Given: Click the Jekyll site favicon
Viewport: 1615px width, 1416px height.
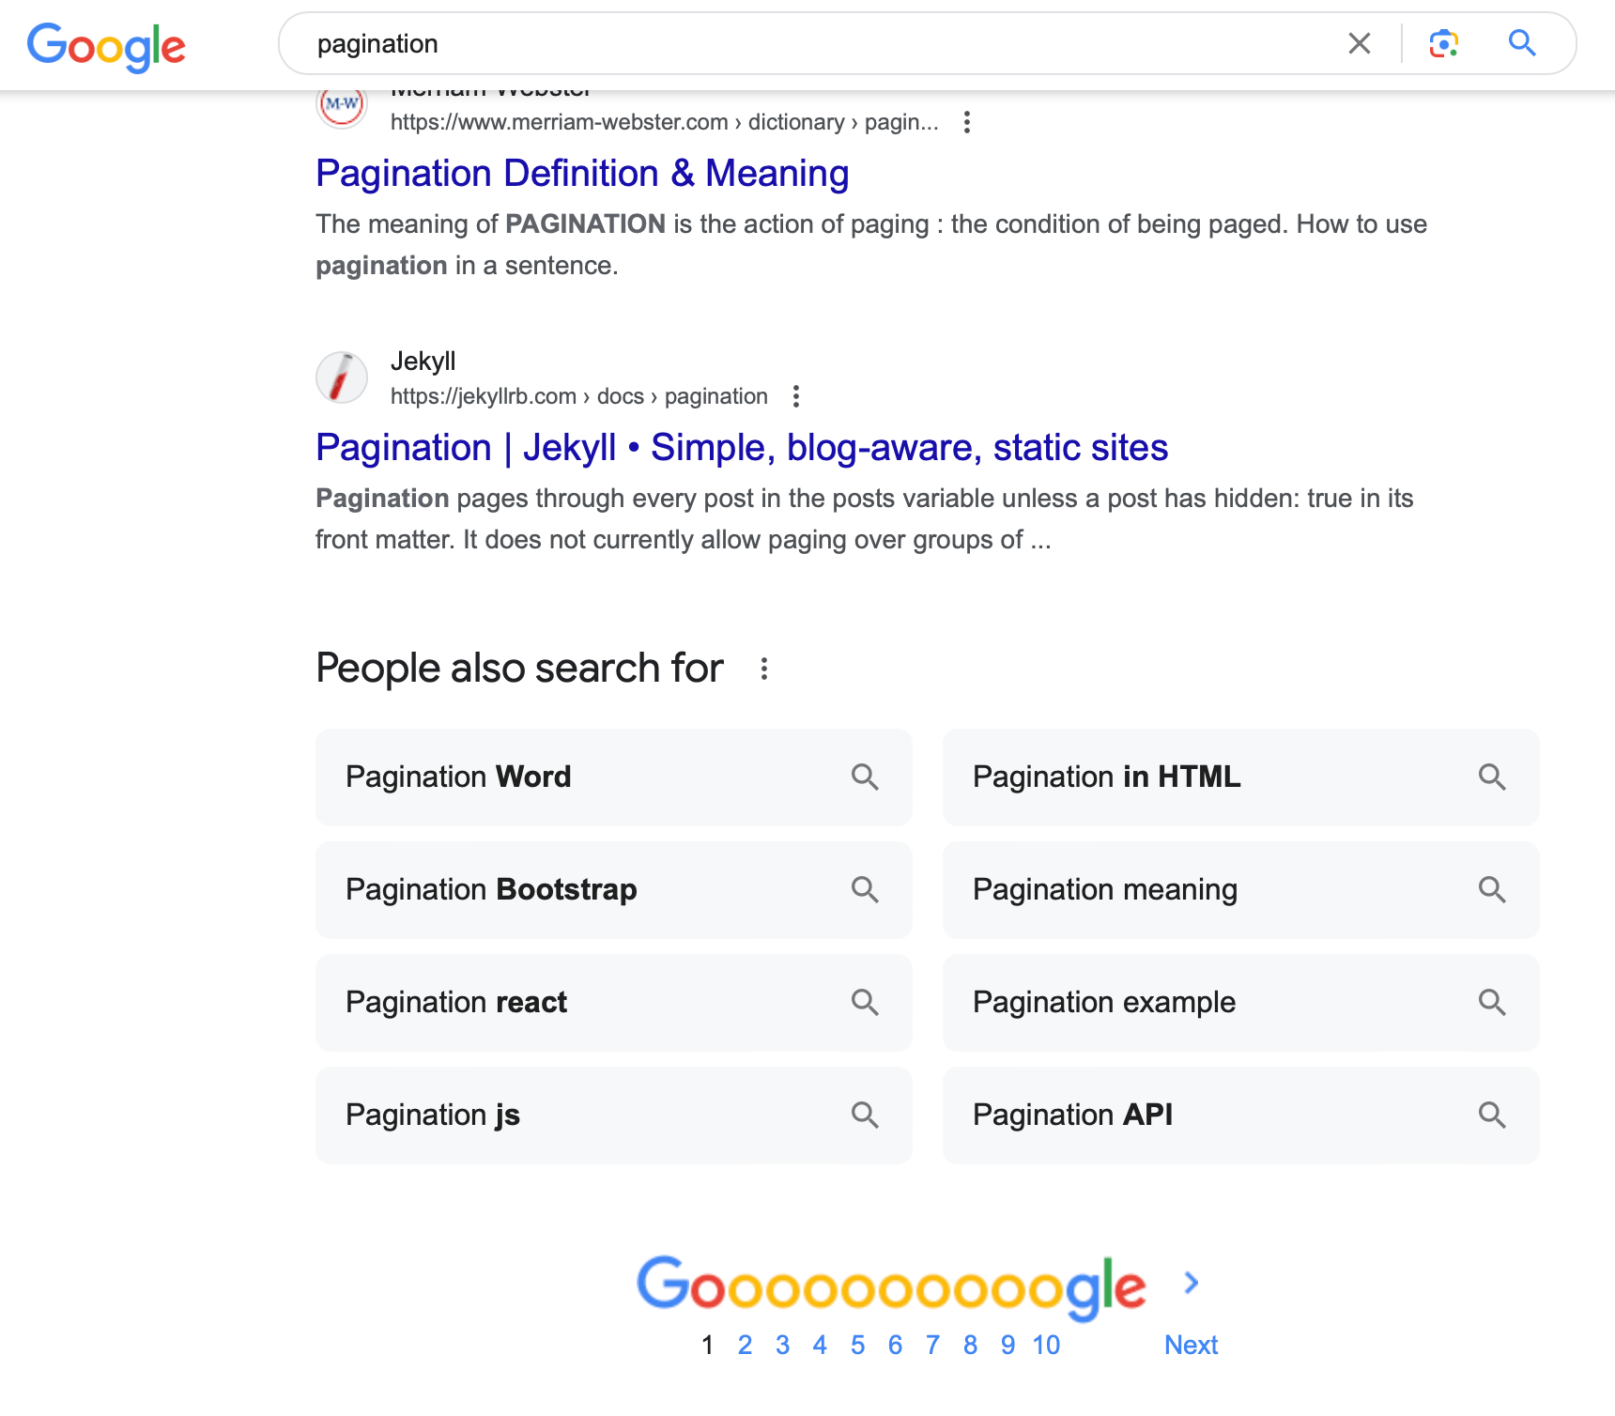Looking at the screenshot, I should (x=342, y=377).
